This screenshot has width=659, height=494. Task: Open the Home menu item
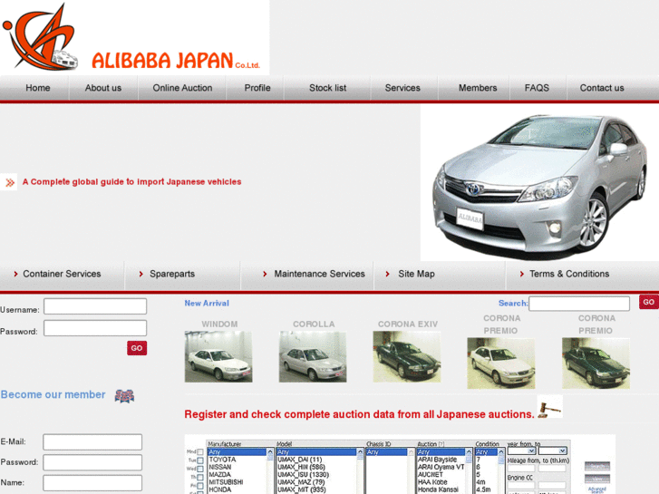point(38,88)
